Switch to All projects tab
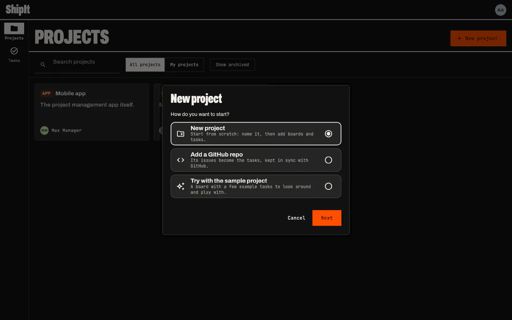 point(145,65)
